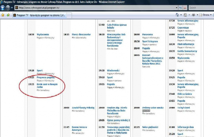
Task: Click the Print icon
Action: (193, 15)
